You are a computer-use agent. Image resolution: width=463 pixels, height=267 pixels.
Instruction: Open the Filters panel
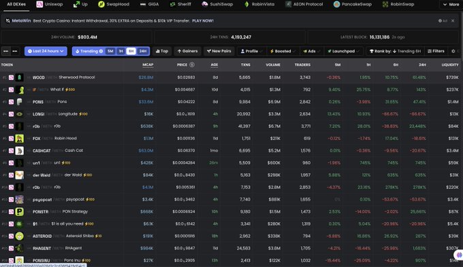(436, 51)
